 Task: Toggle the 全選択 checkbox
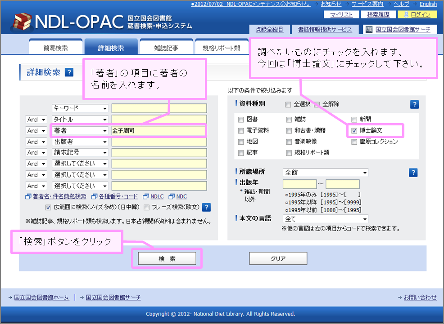pyautogui.click(x=288, y=105)
